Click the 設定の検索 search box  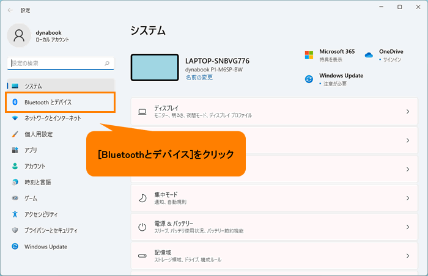point(61,64)
